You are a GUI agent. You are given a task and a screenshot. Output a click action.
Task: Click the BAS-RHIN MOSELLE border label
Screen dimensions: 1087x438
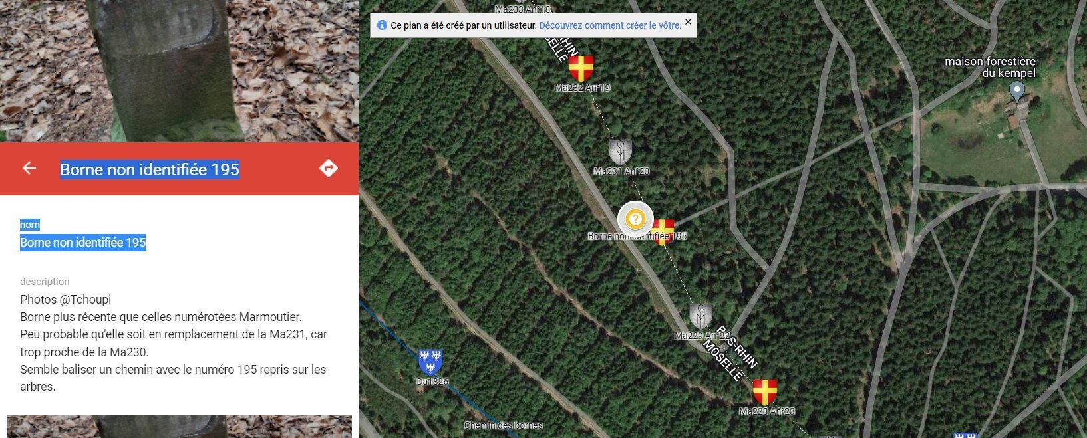[x=730, y=354]
